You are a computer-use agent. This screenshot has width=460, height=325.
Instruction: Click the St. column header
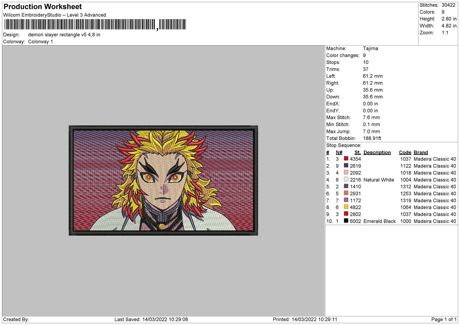(x=357, y=152)
